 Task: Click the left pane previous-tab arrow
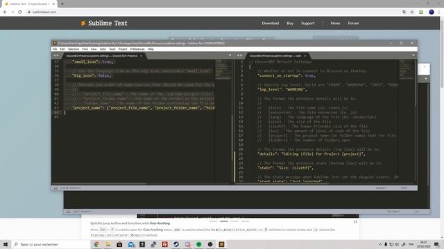click(x=55, y=55)
